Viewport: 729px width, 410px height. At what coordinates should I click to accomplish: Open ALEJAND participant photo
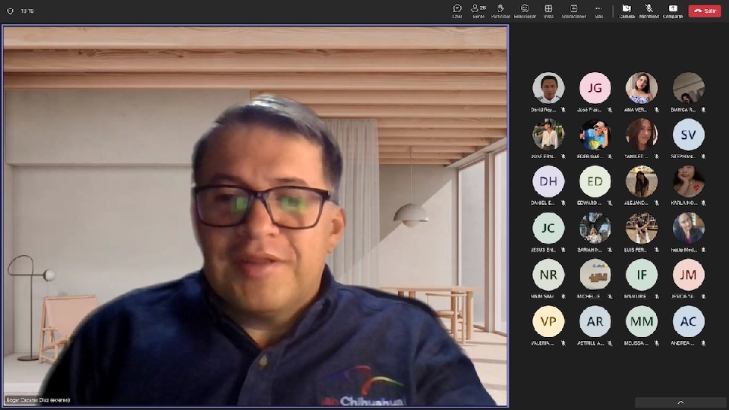coord(642,181)
